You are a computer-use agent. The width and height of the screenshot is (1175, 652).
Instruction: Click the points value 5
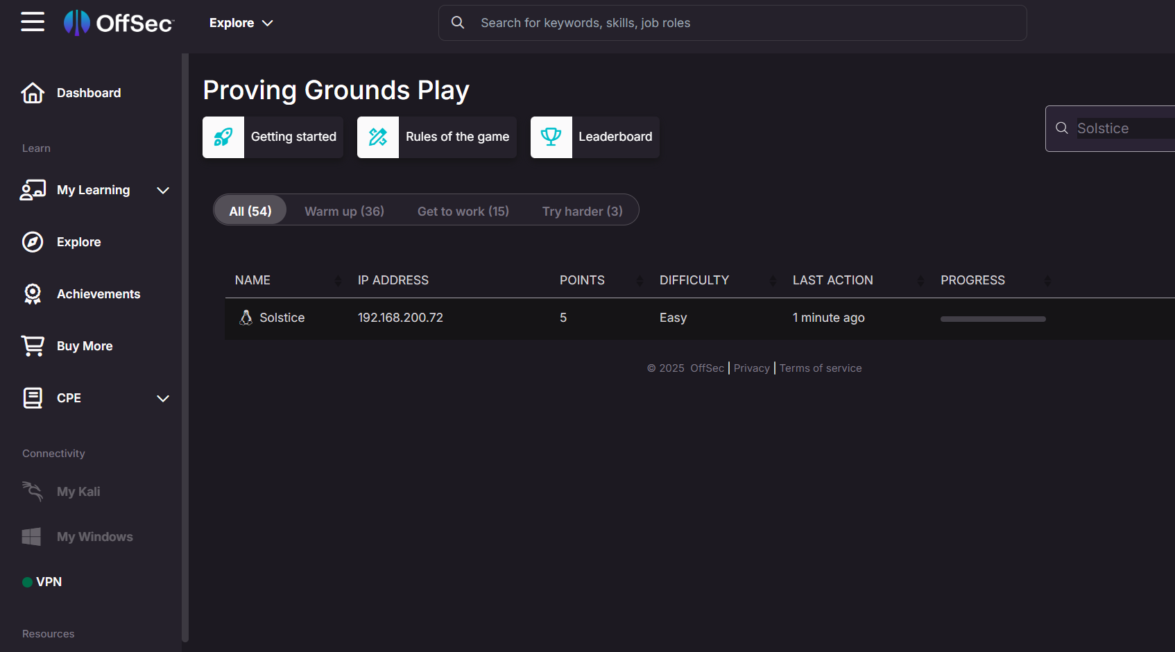[x=563, y=318]
